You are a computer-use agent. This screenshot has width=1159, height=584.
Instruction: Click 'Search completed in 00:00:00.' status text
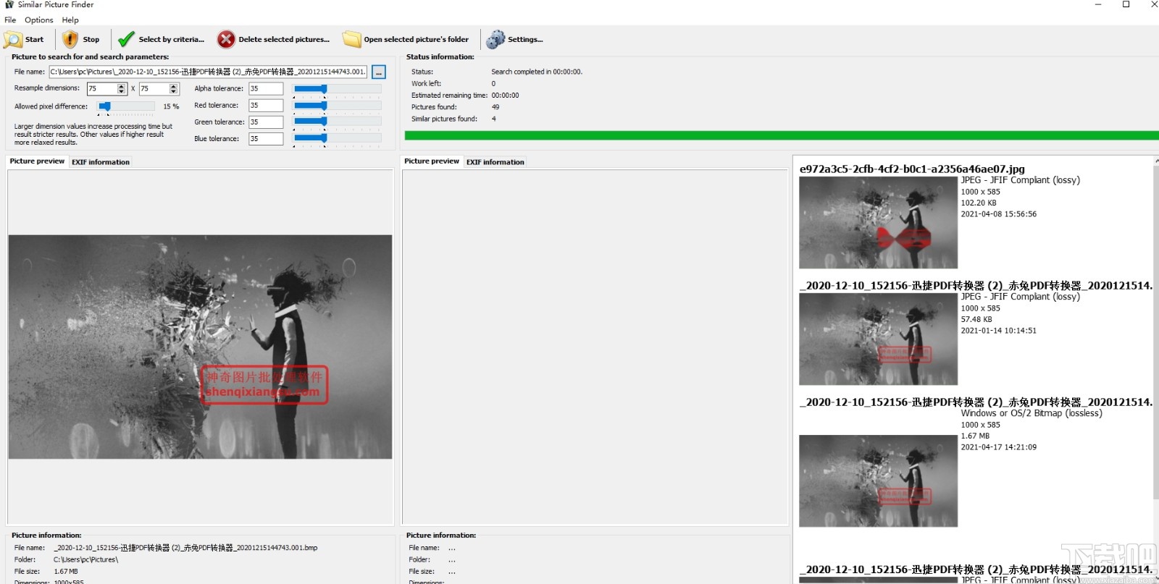537,72
